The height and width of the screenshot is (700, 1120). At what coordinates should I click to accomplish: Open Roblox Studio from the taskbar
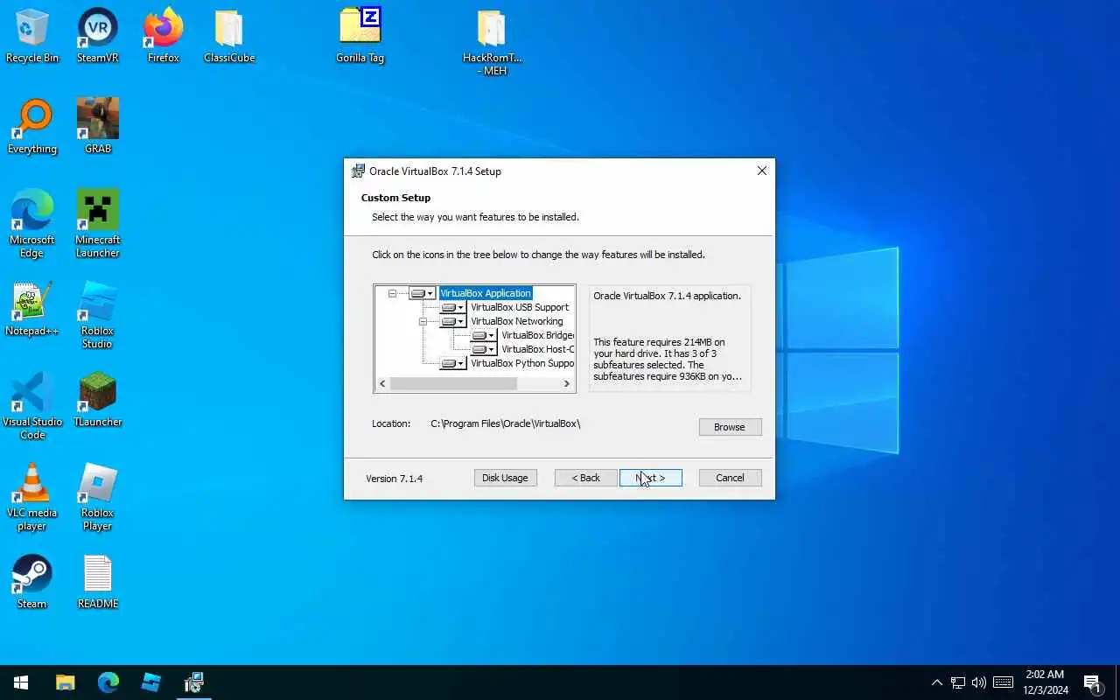150,682
